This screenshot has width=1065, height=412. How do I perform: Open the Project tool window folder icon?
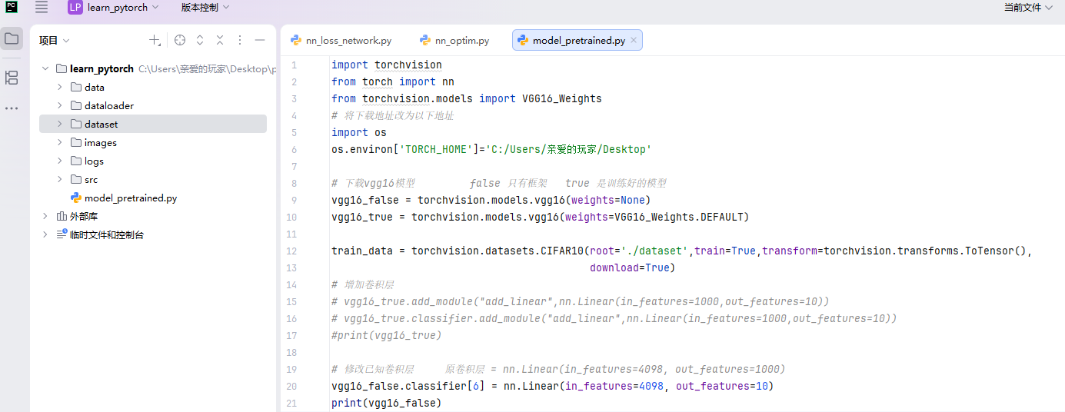(x=12, y=38)
